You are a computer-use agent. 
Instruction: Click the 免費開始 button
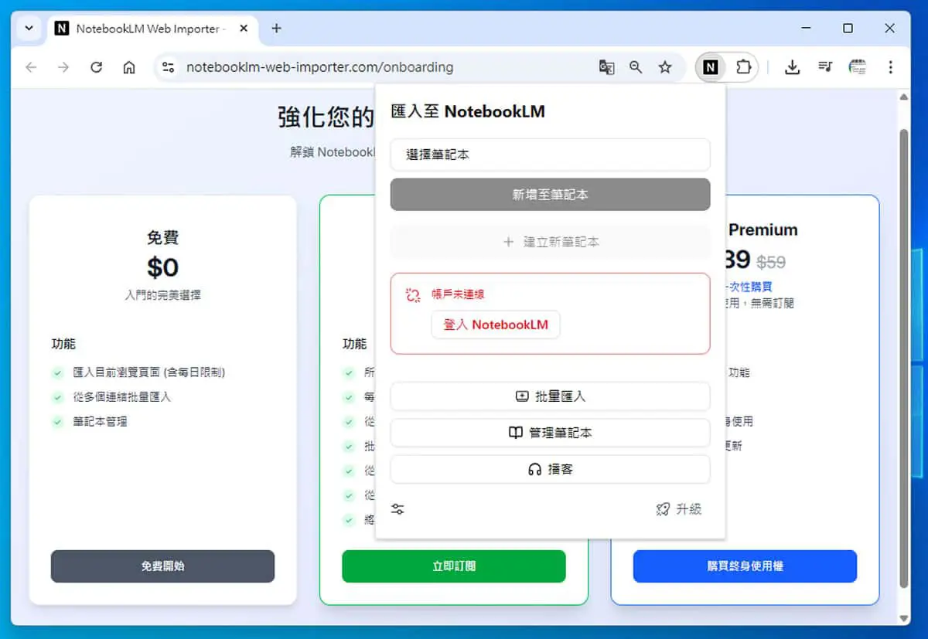(x=162, y=566)
